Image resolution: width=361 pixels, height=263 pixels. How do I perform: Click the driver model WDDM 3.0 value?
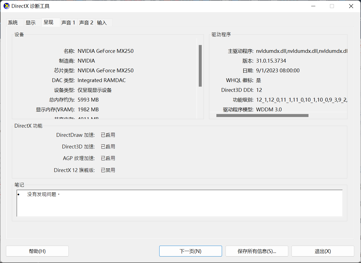[x=269, y=109]
